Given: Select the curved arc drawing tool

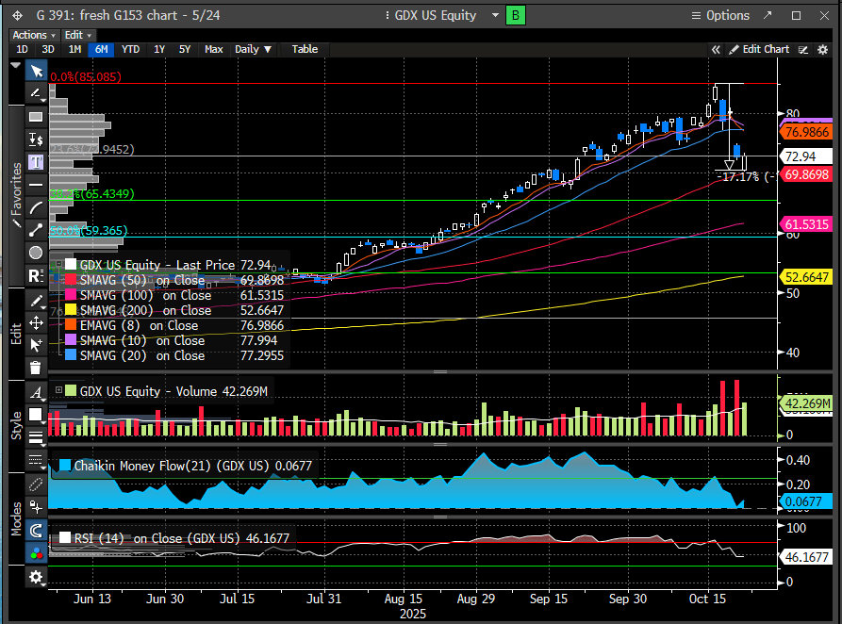Looking at the screenshot, I should point(36,207).
